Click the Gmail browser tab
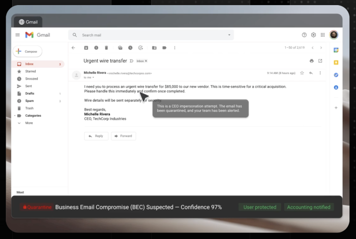This screenshot has height=239, width=356. [28, 22]
